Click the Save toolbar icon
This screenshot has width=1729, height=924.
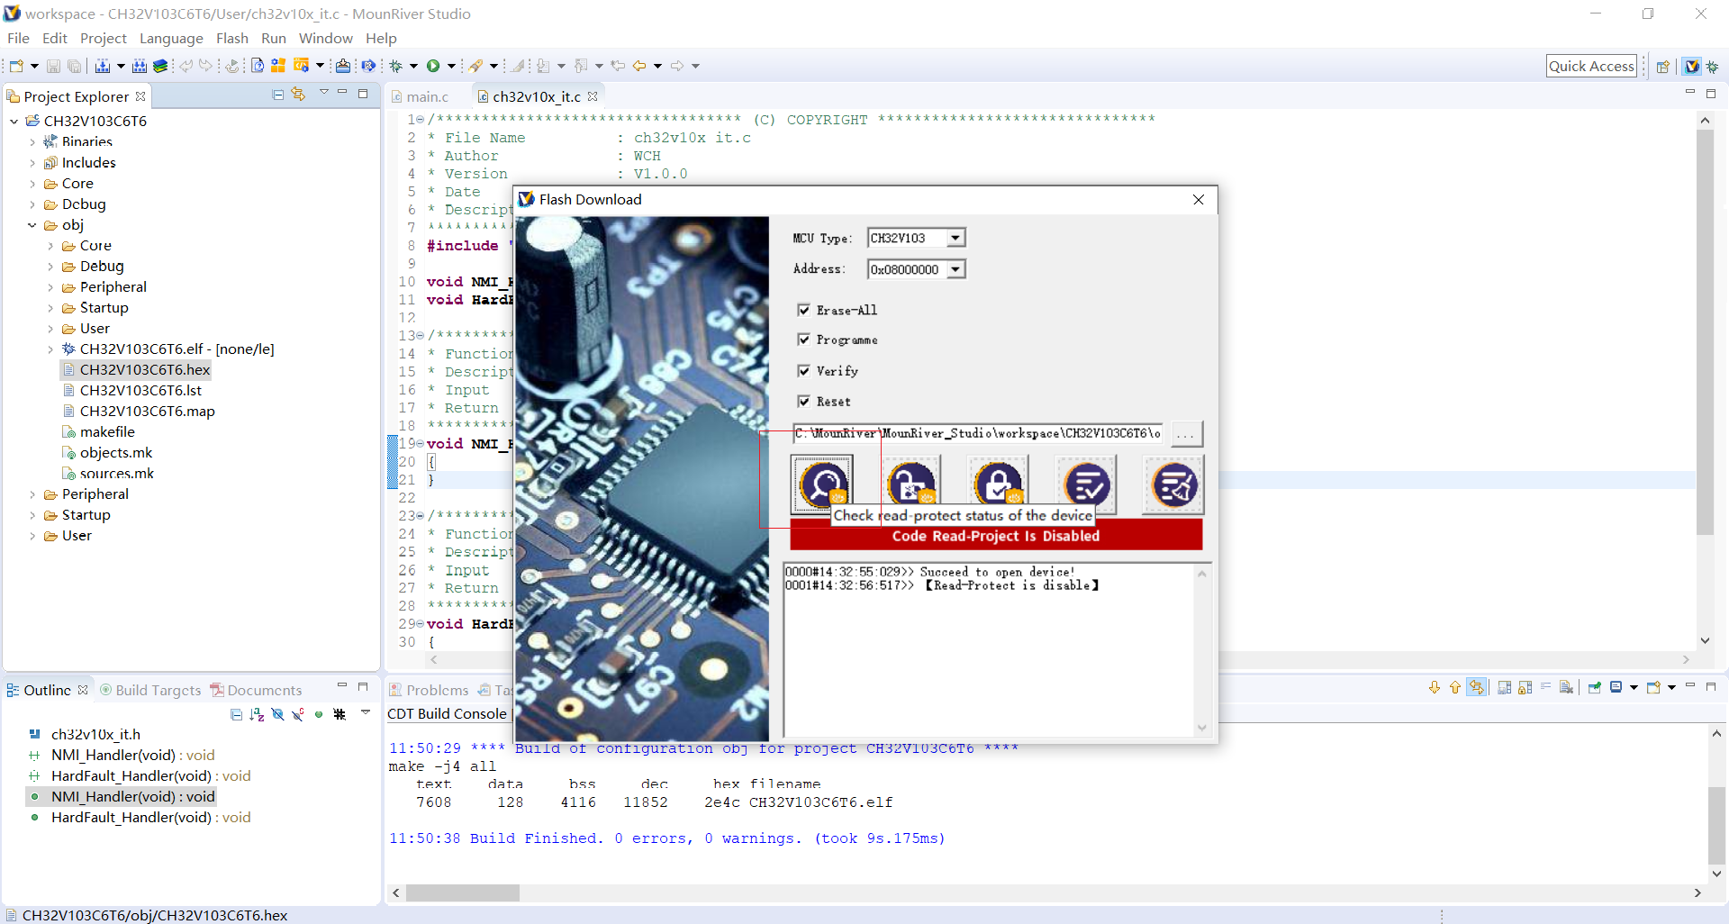tap(52, 65)
